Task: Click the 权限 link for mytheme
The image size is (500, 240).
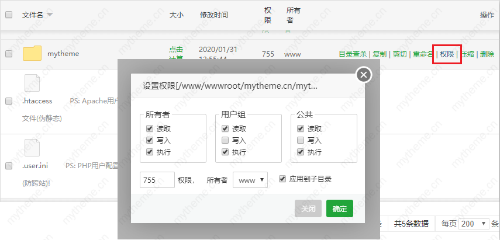Action: coord(447,54)
